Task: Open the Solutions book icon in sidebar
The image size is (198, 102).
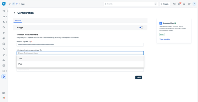Action: click(x=4, y=66)
